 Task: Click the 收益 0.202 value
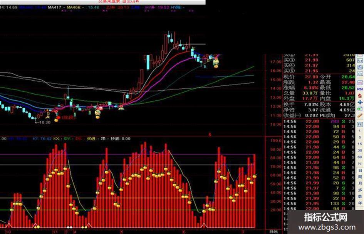pos(312,115)
